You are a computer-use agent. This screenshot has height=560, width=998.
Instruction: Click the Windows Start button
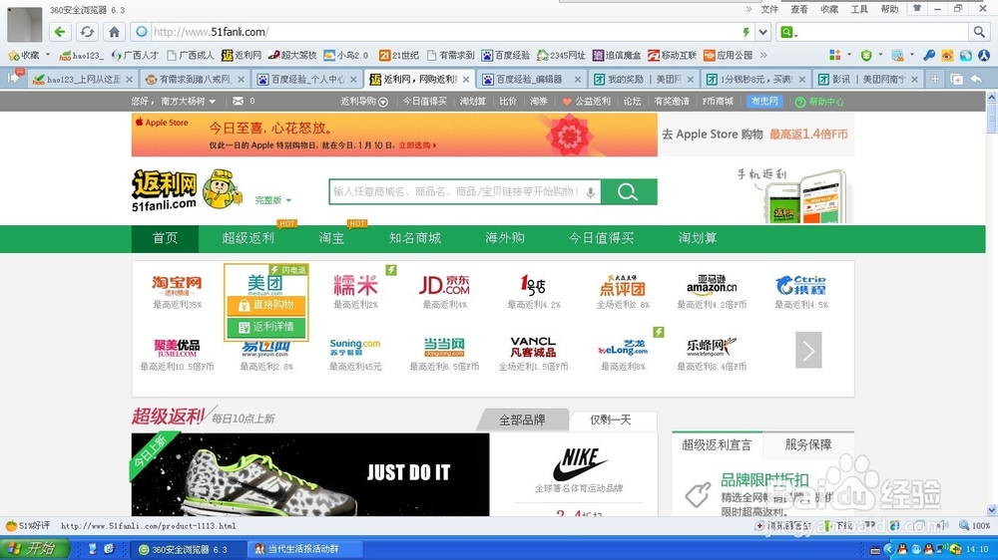tap(33, 549)
